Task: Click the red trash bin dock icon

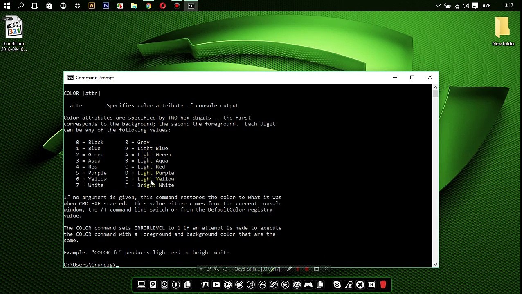Action: tap(383, 285)
